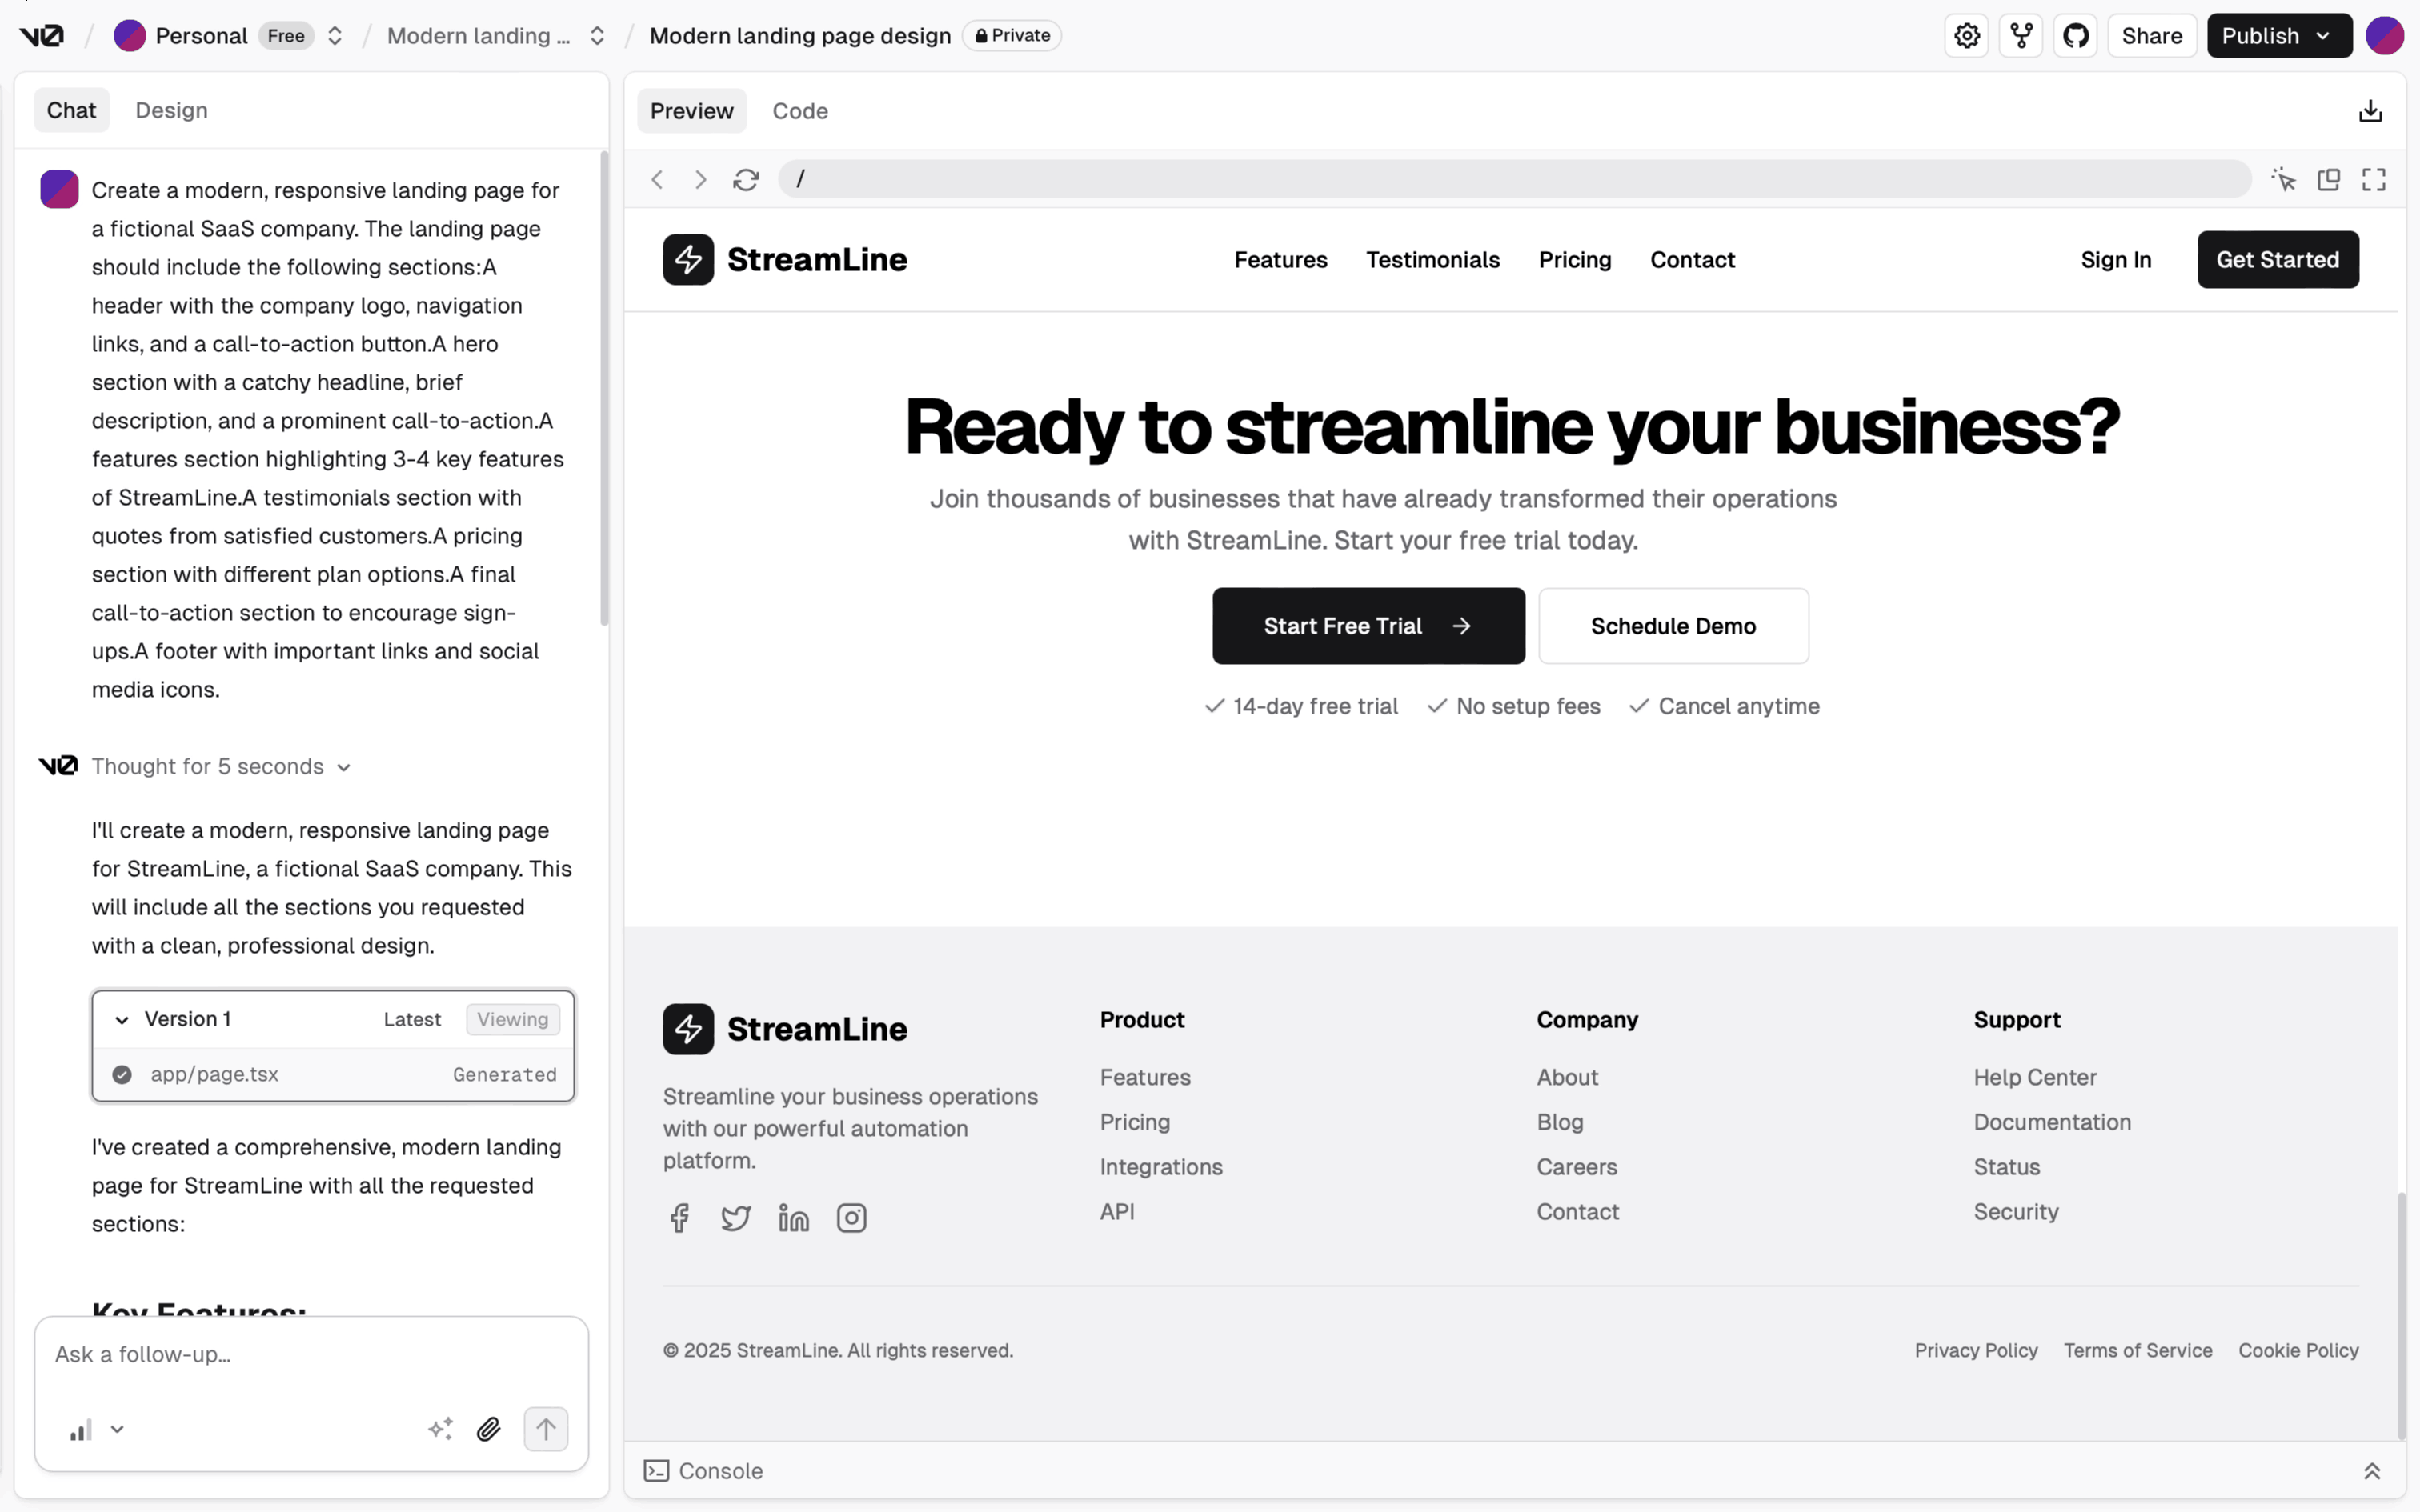Collapse the Version 1 block
The height and width of the screenshot is (1512, 2420).
[122, 1020]
